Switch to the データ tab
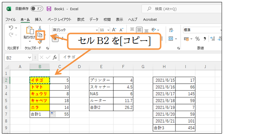Viewport: 267px width, 135px height. coord(94,19)
